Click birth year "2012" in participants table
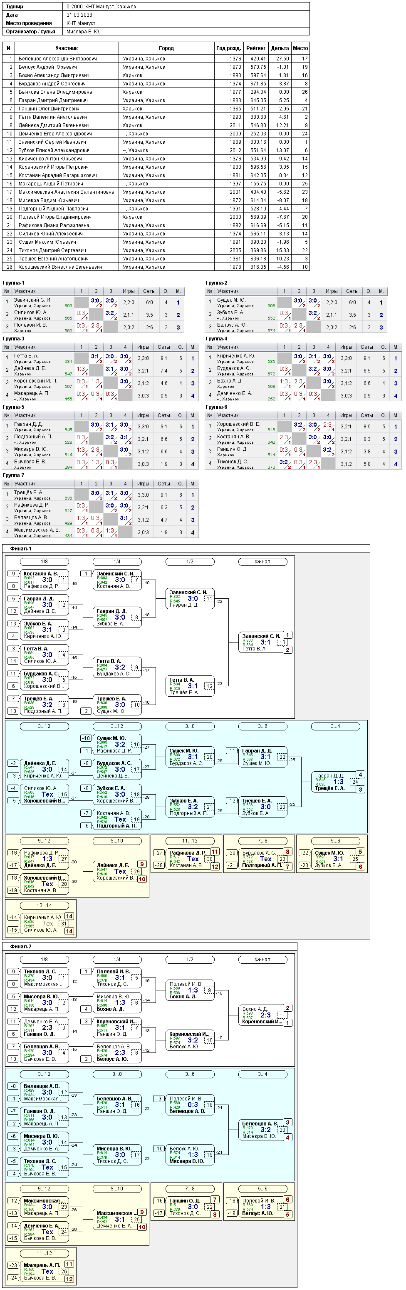This screenshot has height=1290, width=406. [x=235, y=150]
